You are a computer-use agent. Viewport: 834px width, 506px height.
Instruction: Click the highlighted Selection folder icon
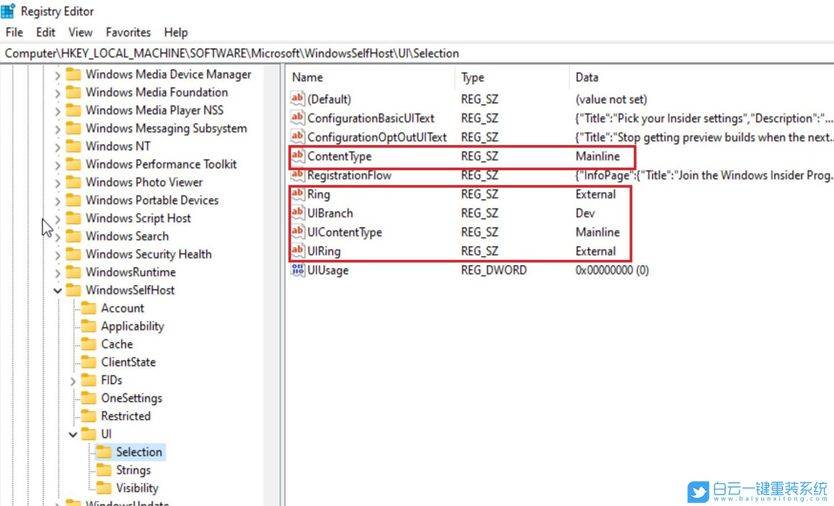tap(104, 452)
